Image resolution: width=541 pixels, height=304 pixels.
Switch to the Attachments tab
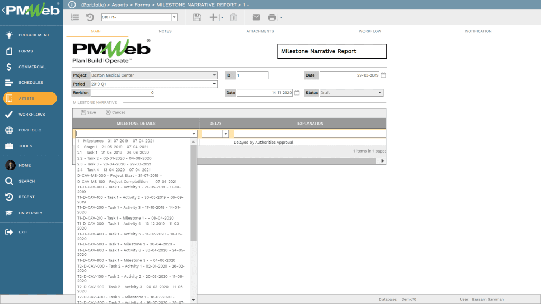pos(260,31)
